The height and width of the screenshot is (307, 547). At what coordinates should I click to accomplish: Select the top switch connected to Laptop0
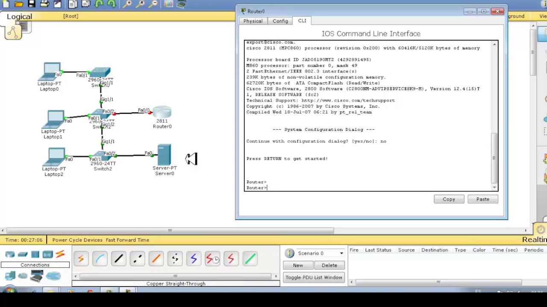[x=101, y=72]
